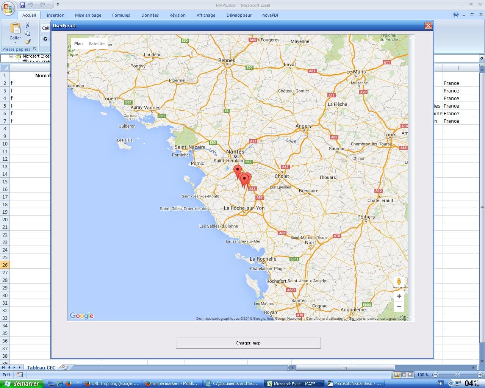The image size is (485, 388).
Task: Insert a new worksheet tab
Action: click(65, 368)
